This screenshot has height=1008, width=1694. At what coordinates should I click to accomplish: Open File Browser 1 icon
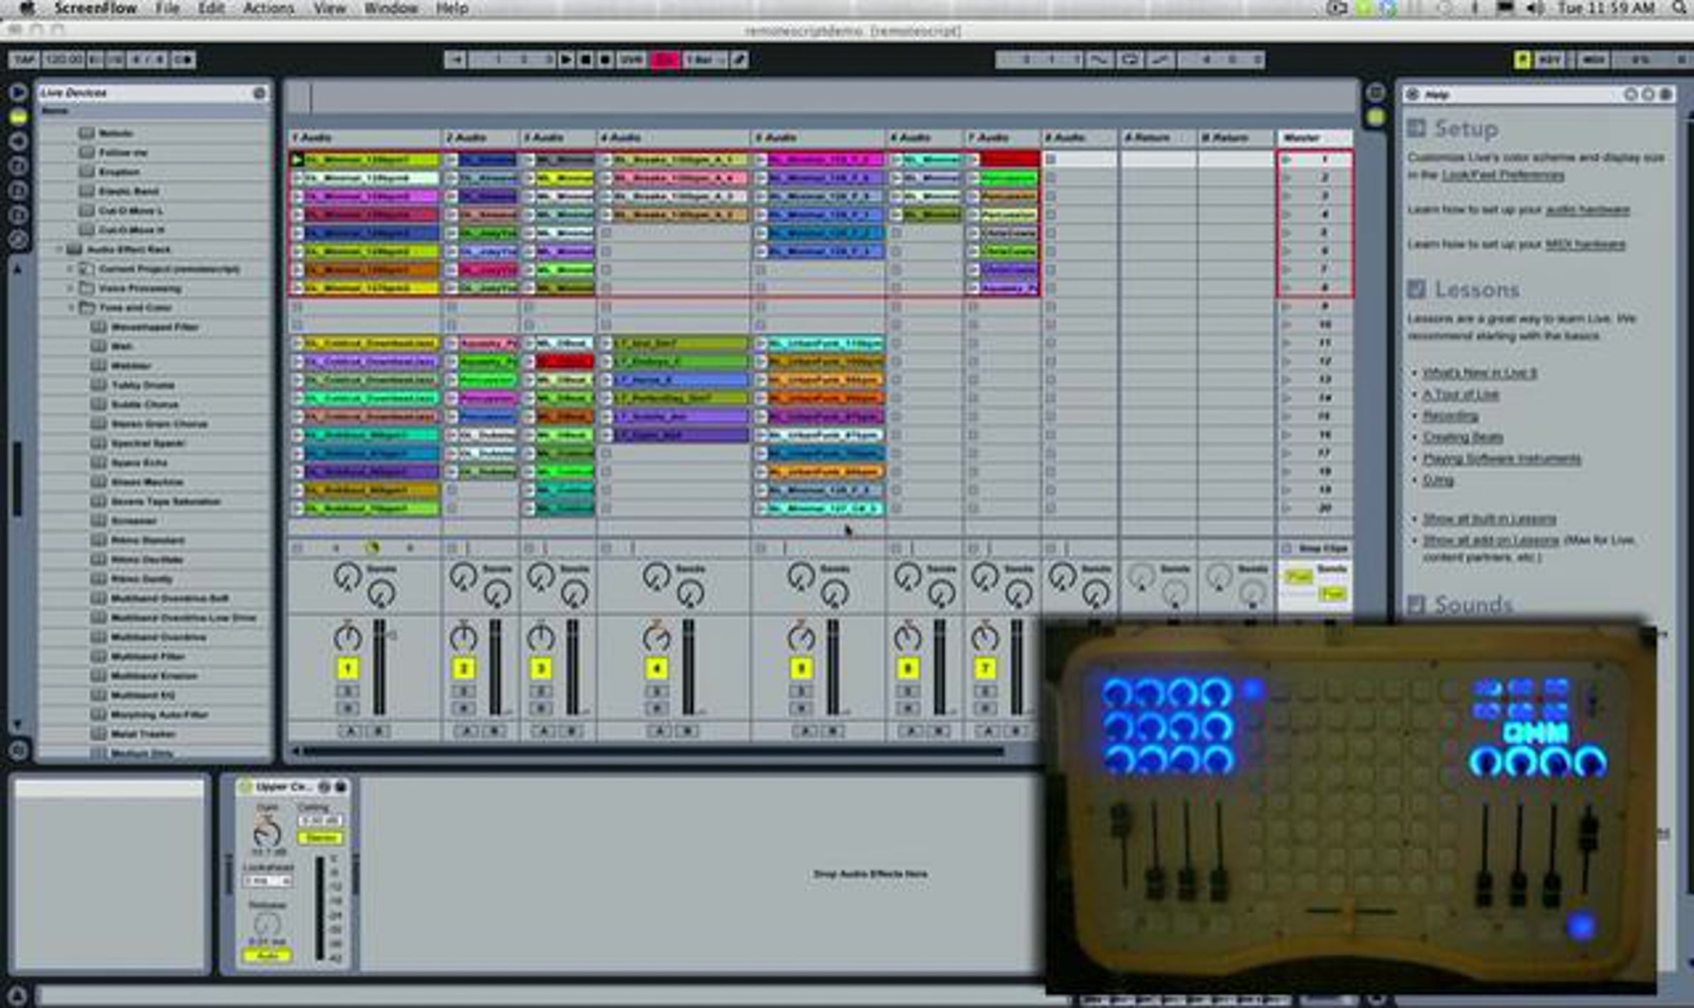(x=18, y=166)
